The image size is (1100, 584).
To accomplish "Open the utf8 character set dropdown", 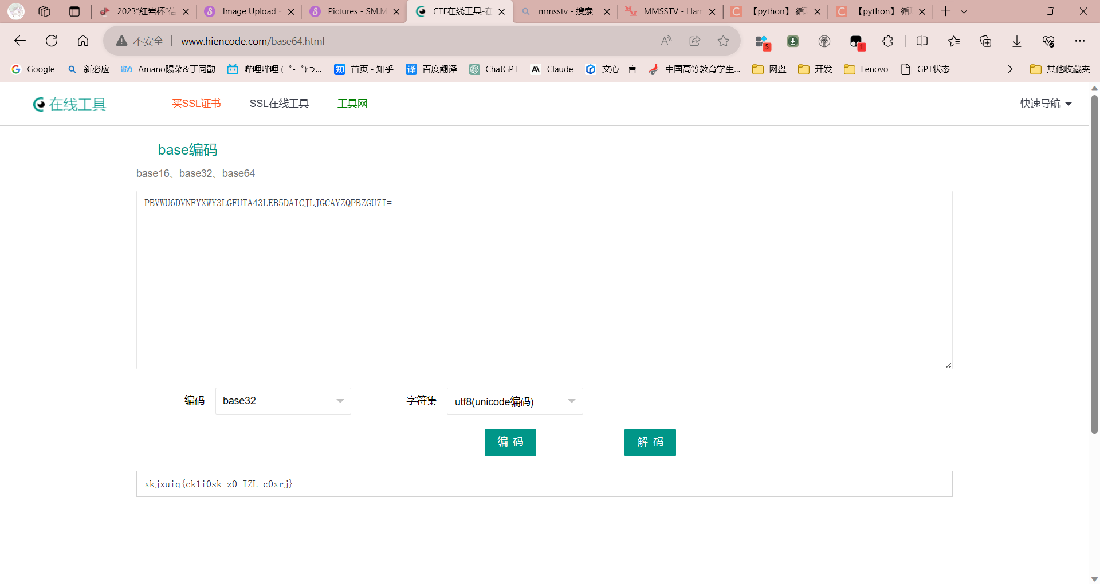I will pos(514,401).
